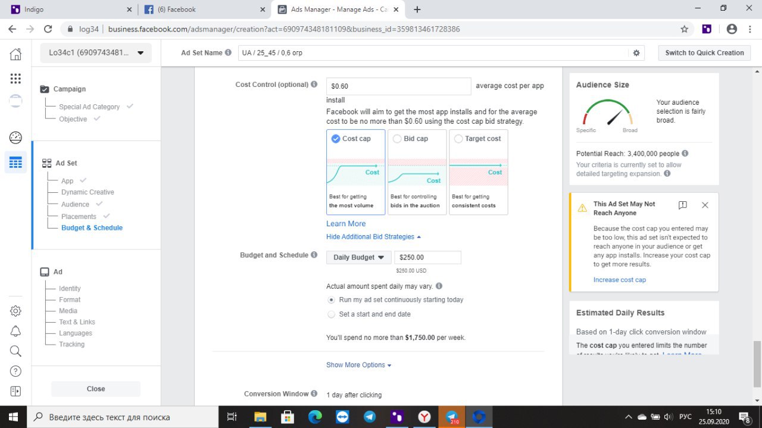Open the Home icon in left sidebar
The width and height of the screenshot is (762, 428).
[15, 55]
